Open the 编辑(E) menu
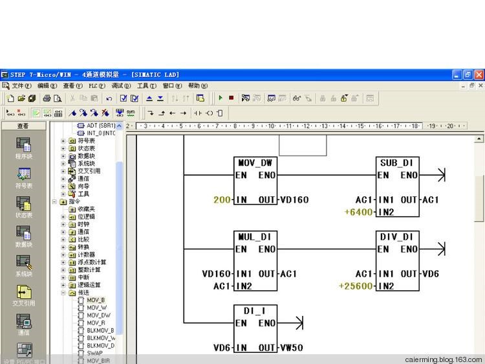The width and height of the screenshot is (485, 364). click(x=47, y=85)
